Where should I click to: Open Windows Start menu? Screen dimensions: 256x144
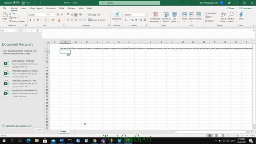[x=4, y=140]
